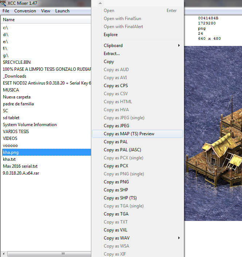Select the SC folder
Screen dimensions: 242x257
pos(5,111)
